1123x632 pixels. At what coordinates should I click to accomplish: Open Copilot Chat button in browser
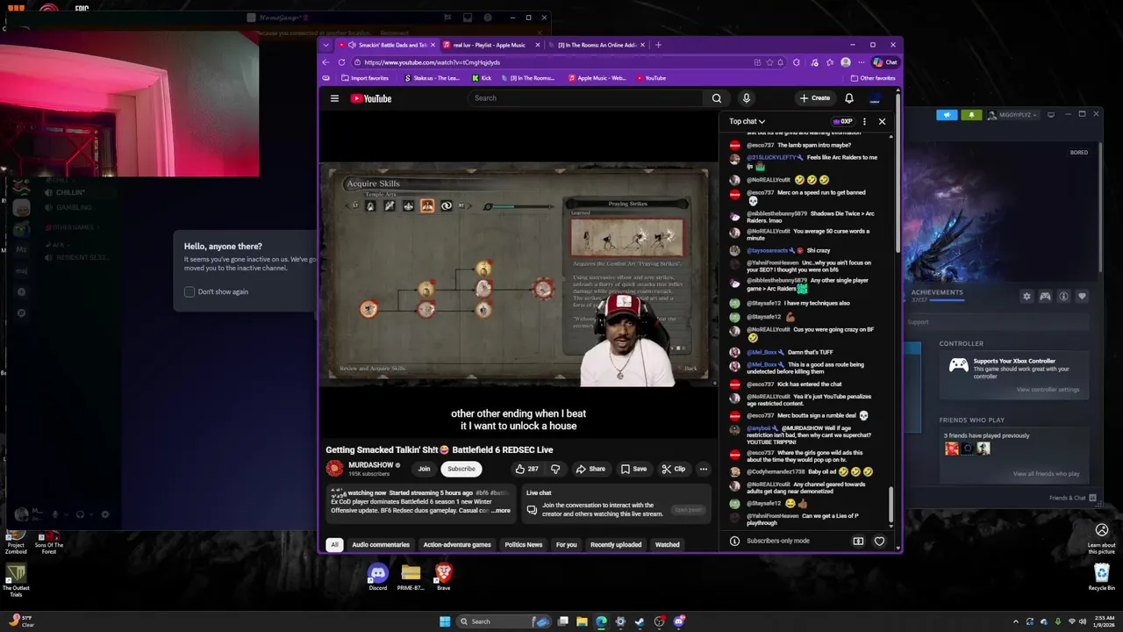(x=885, y=62)
